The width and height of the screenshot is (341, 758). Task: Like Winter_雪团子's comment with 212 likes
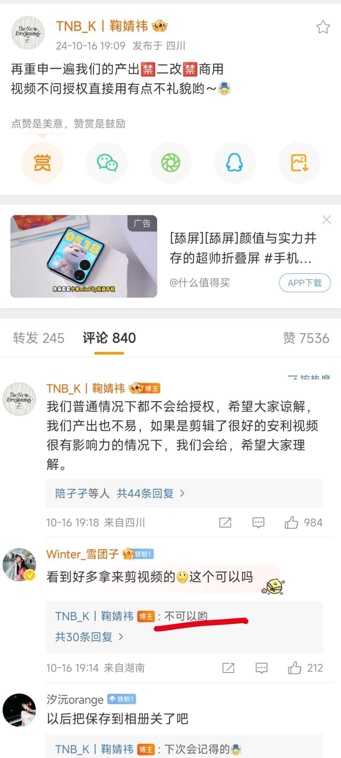click(x=305, y=668)
